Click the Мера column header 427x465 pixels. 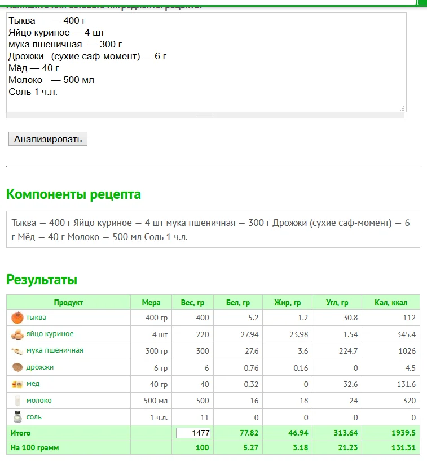click(151, 302)
